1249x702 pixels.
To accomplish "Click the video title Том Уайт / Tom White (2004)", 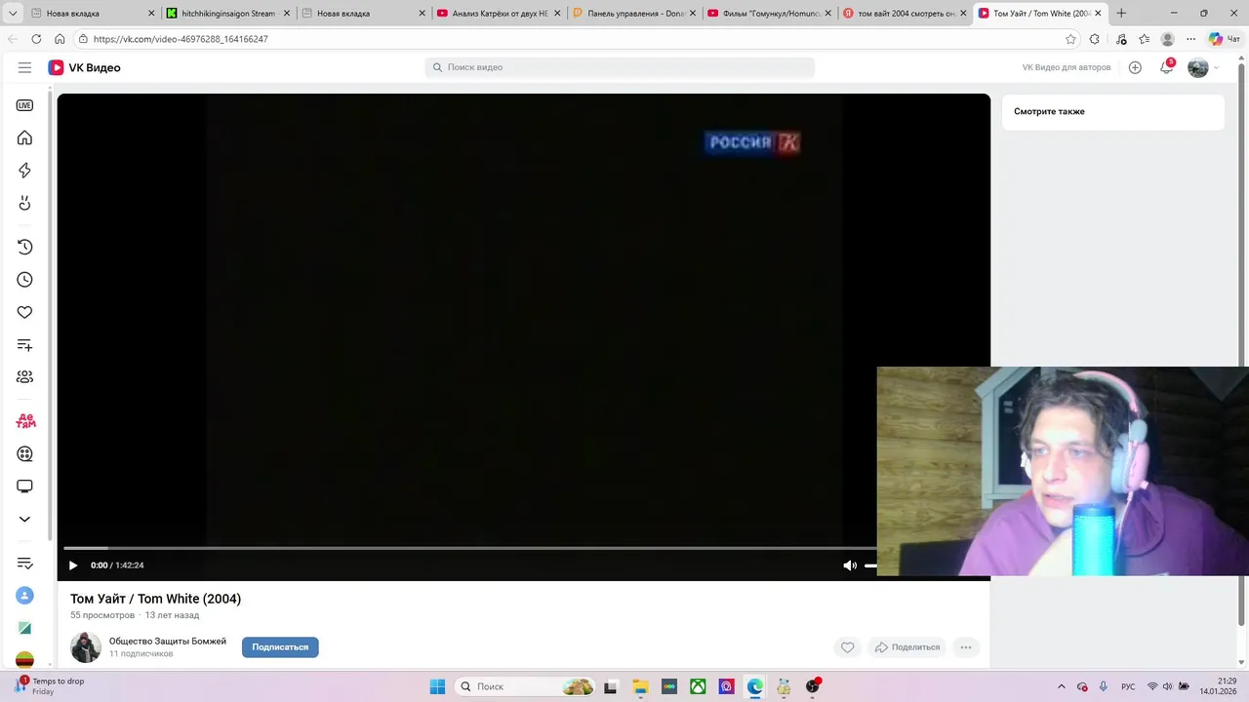I will coord(156,599).
